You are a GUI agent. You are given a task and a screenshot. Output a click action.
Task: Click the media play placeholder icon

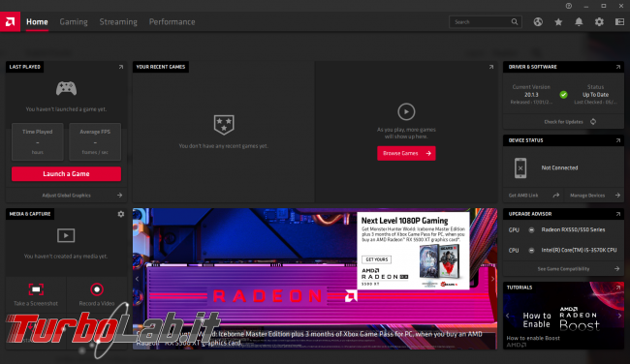point(66,235)
